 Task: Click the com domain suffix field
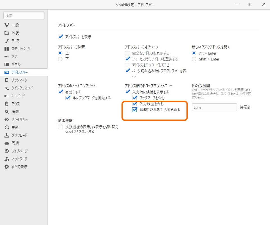click(x=214, y=107)
